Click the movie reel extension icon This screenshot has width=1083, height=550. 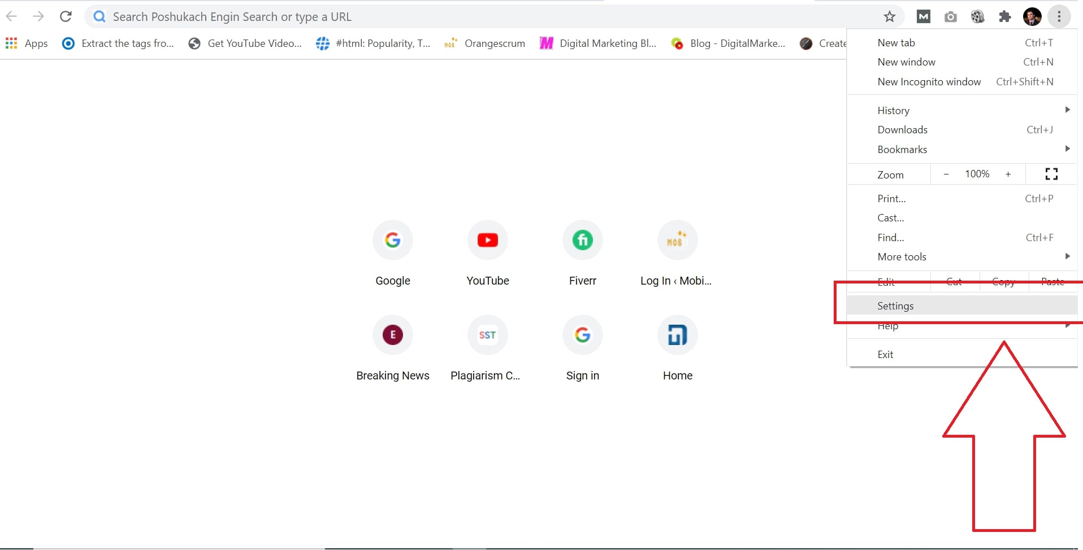pos(977,16)
